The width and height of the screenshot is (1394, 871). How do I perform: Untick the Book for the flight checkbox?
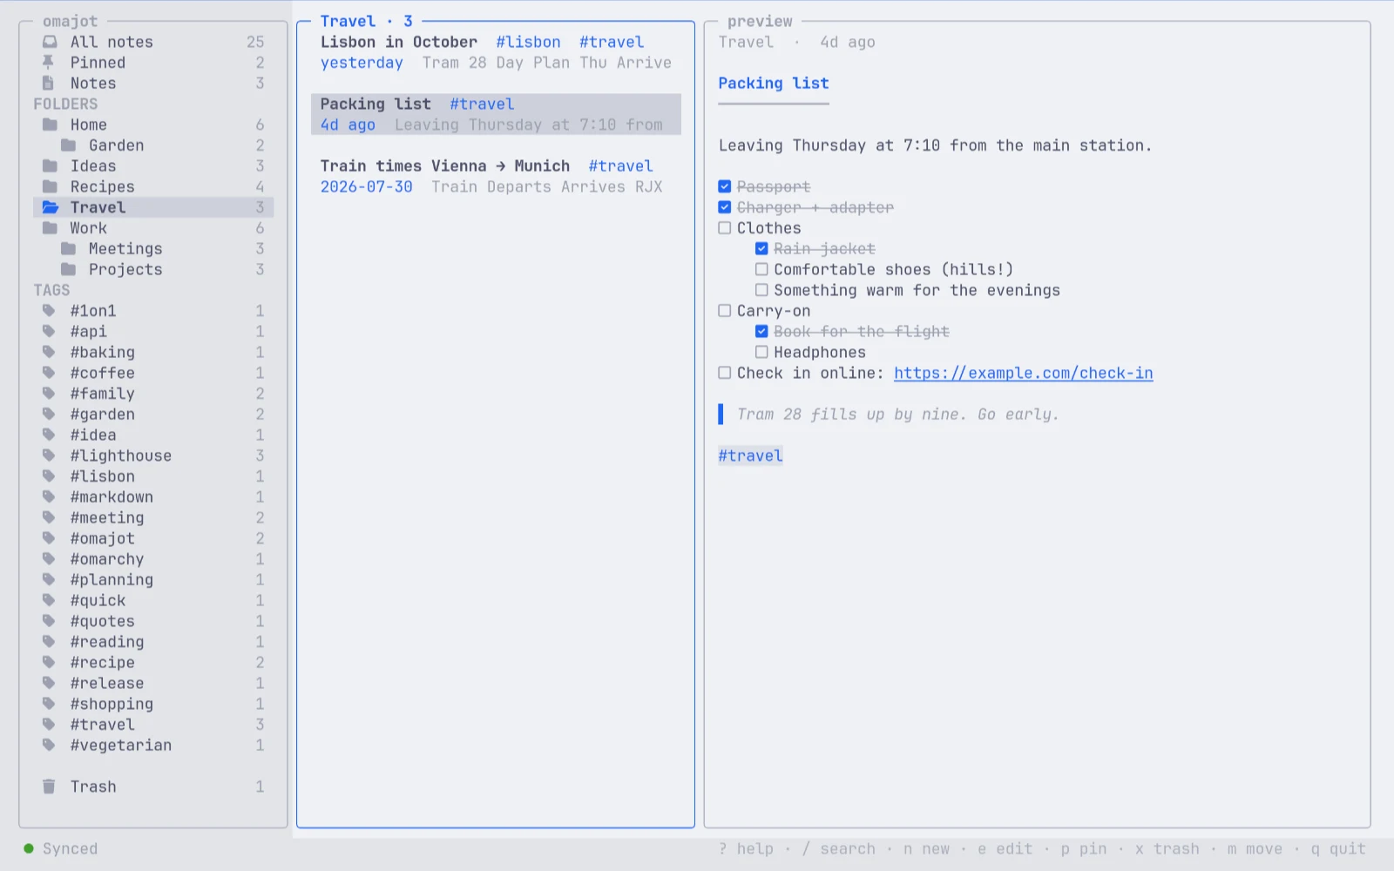click(x=761, y=332)
